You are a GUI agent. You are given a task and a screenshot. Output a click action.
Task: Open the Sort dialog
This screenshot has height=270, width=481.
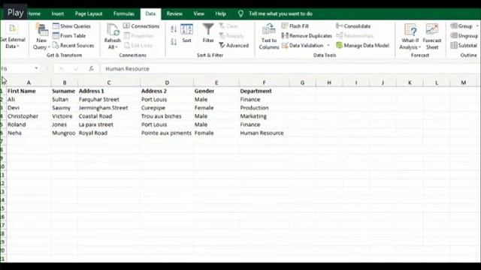click(186, 33)
